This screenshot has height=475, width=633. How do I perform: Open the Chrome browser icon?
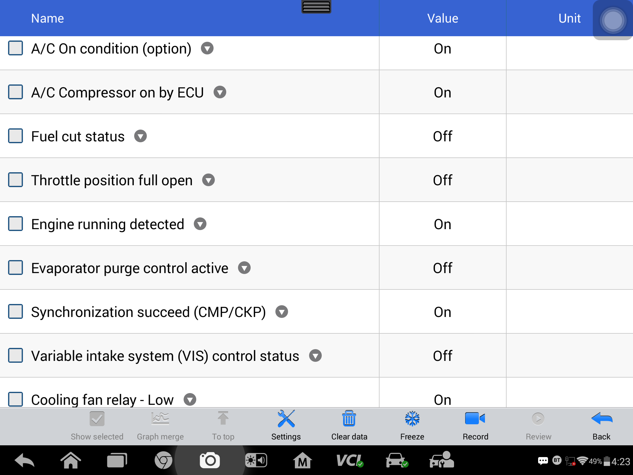point(163,460)
